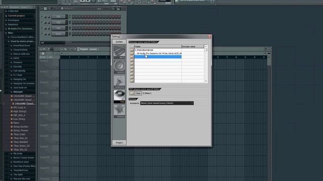The width and height of the screenshot is (323, 181).
Task: Enable first step of Hat row
Action: (73, 28)
